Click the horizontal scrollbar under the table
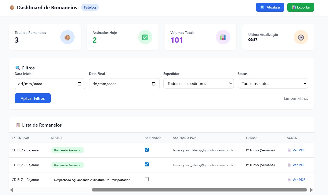The image size is (328, 195). [199, 190]
